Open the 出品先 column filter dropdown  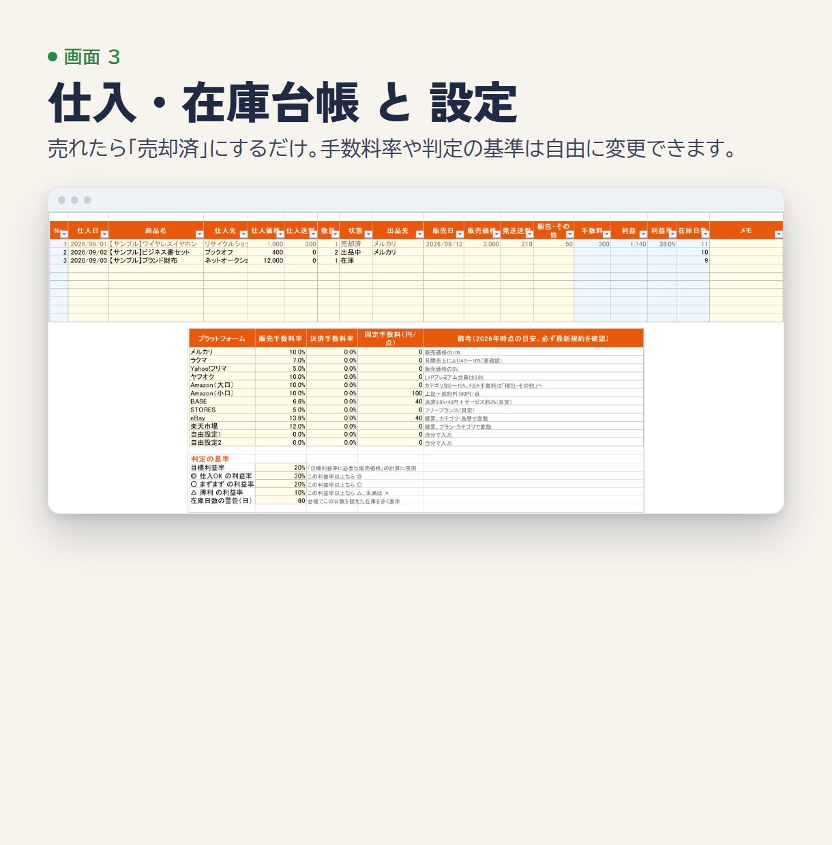click(x=419, y=234)
